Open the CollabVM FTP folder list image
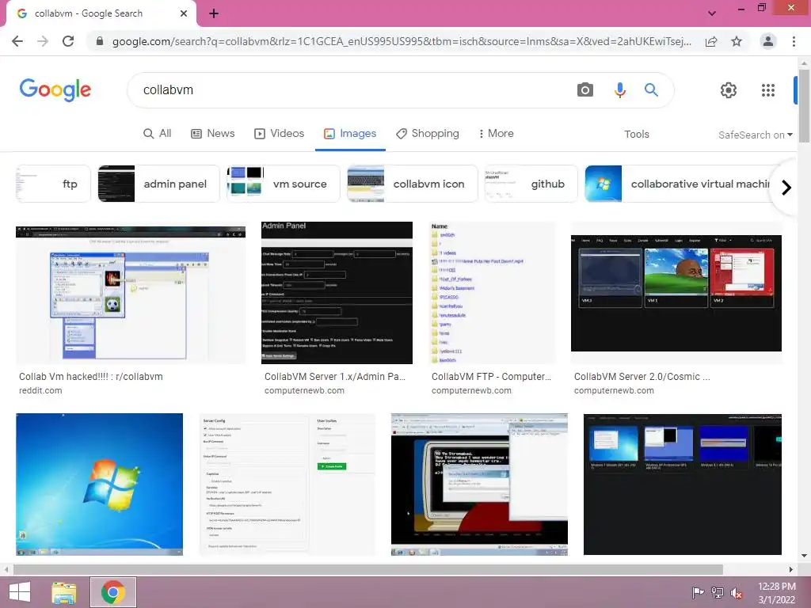 coord(492,293)
